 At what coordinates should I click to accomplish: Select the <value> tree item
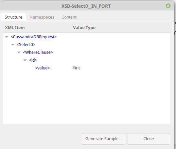coord(42,68)
